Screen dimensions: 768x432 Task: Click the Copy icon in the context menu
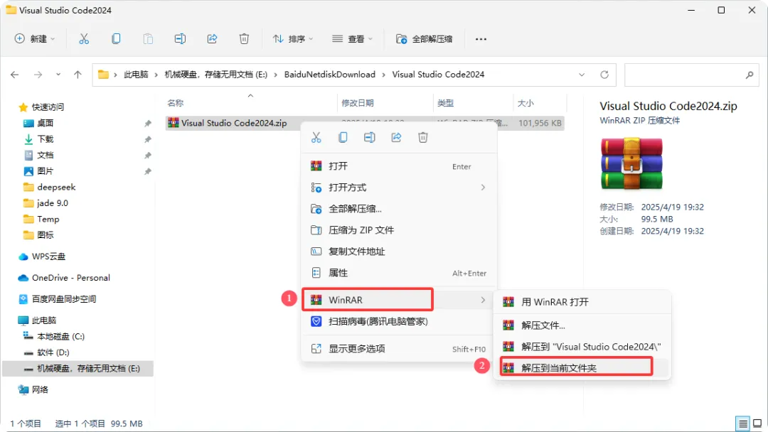(343, 137)
